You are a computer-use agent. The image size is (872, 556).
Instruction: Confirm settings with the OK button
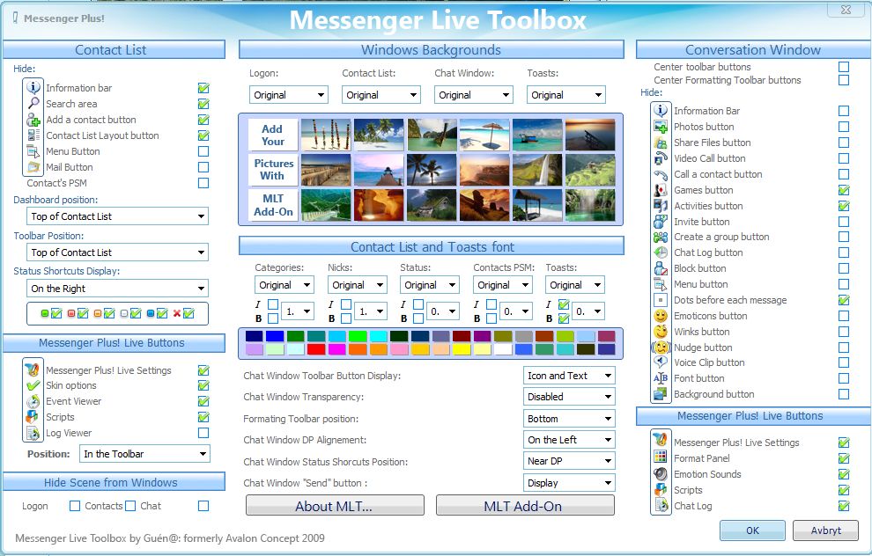(x=751, y=530)
